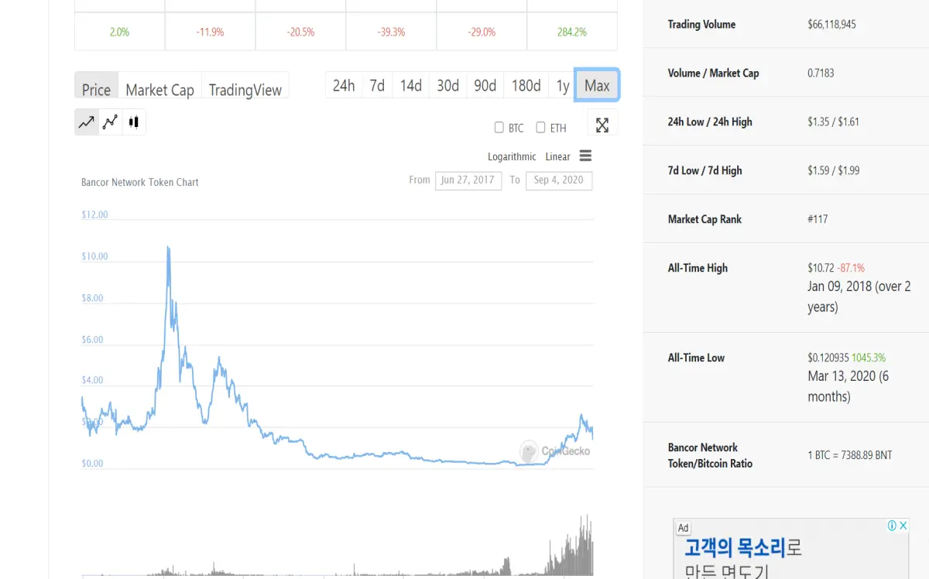
Task: Click the $10.00 axis label
Action: [94, 256]
